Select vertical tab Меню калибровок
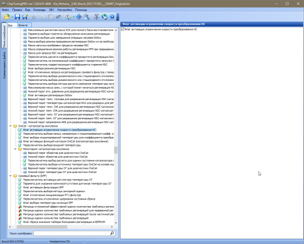304x244 pixels. (4, 35)
